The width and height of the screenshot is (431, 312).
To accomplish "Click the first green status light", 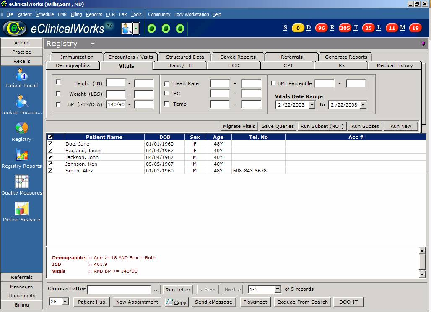I will (151, 29).
